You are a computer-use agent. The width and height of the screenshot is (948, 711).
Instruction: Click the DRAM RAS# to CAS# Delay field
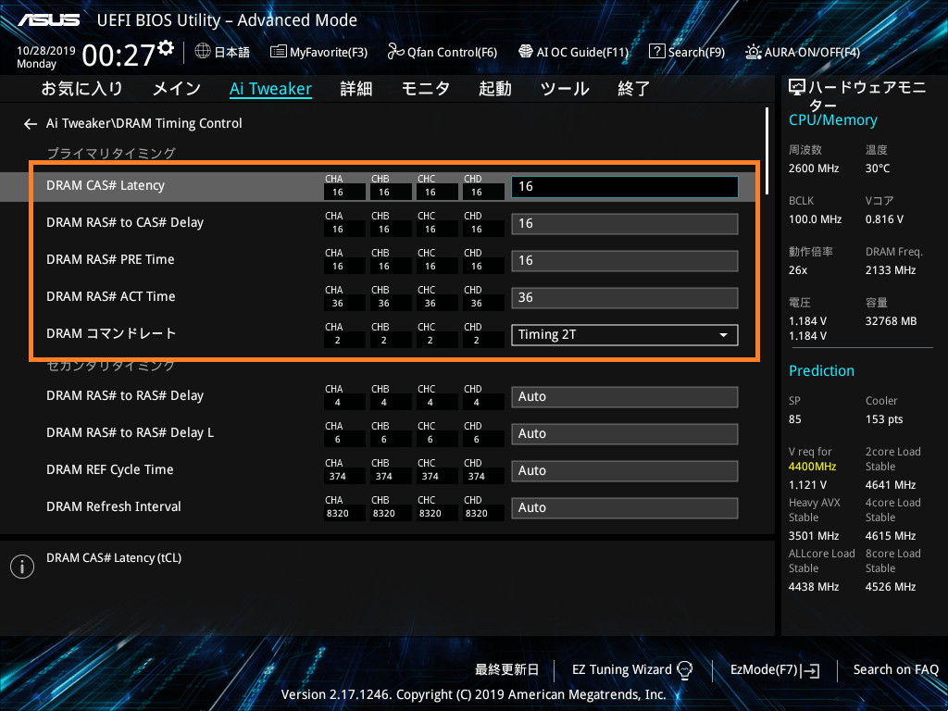[625, 224]
